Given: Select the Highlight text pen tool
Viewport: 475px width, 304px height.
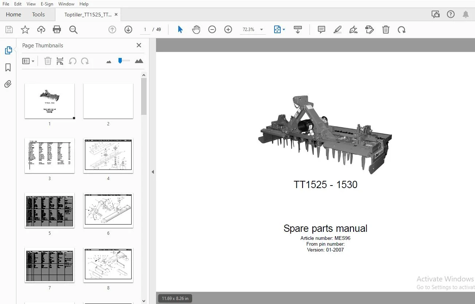Looking at the screenshot, I should pyautogui.click(x=338, y=30).
